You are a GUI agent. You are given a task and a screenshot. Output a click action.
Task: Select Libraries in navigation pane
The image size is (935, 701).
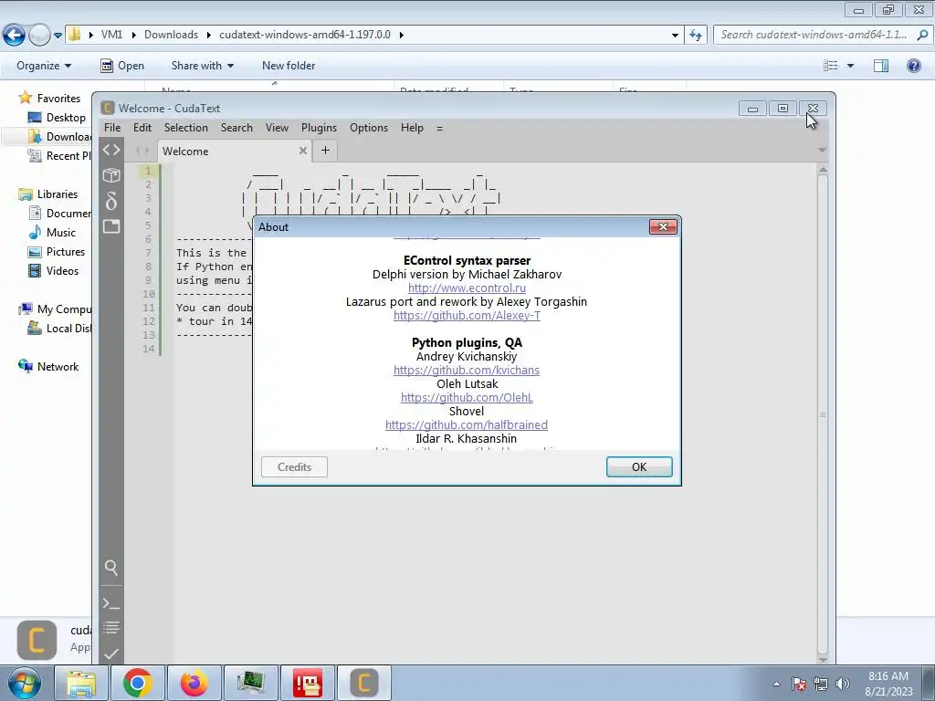pos(49,194)
